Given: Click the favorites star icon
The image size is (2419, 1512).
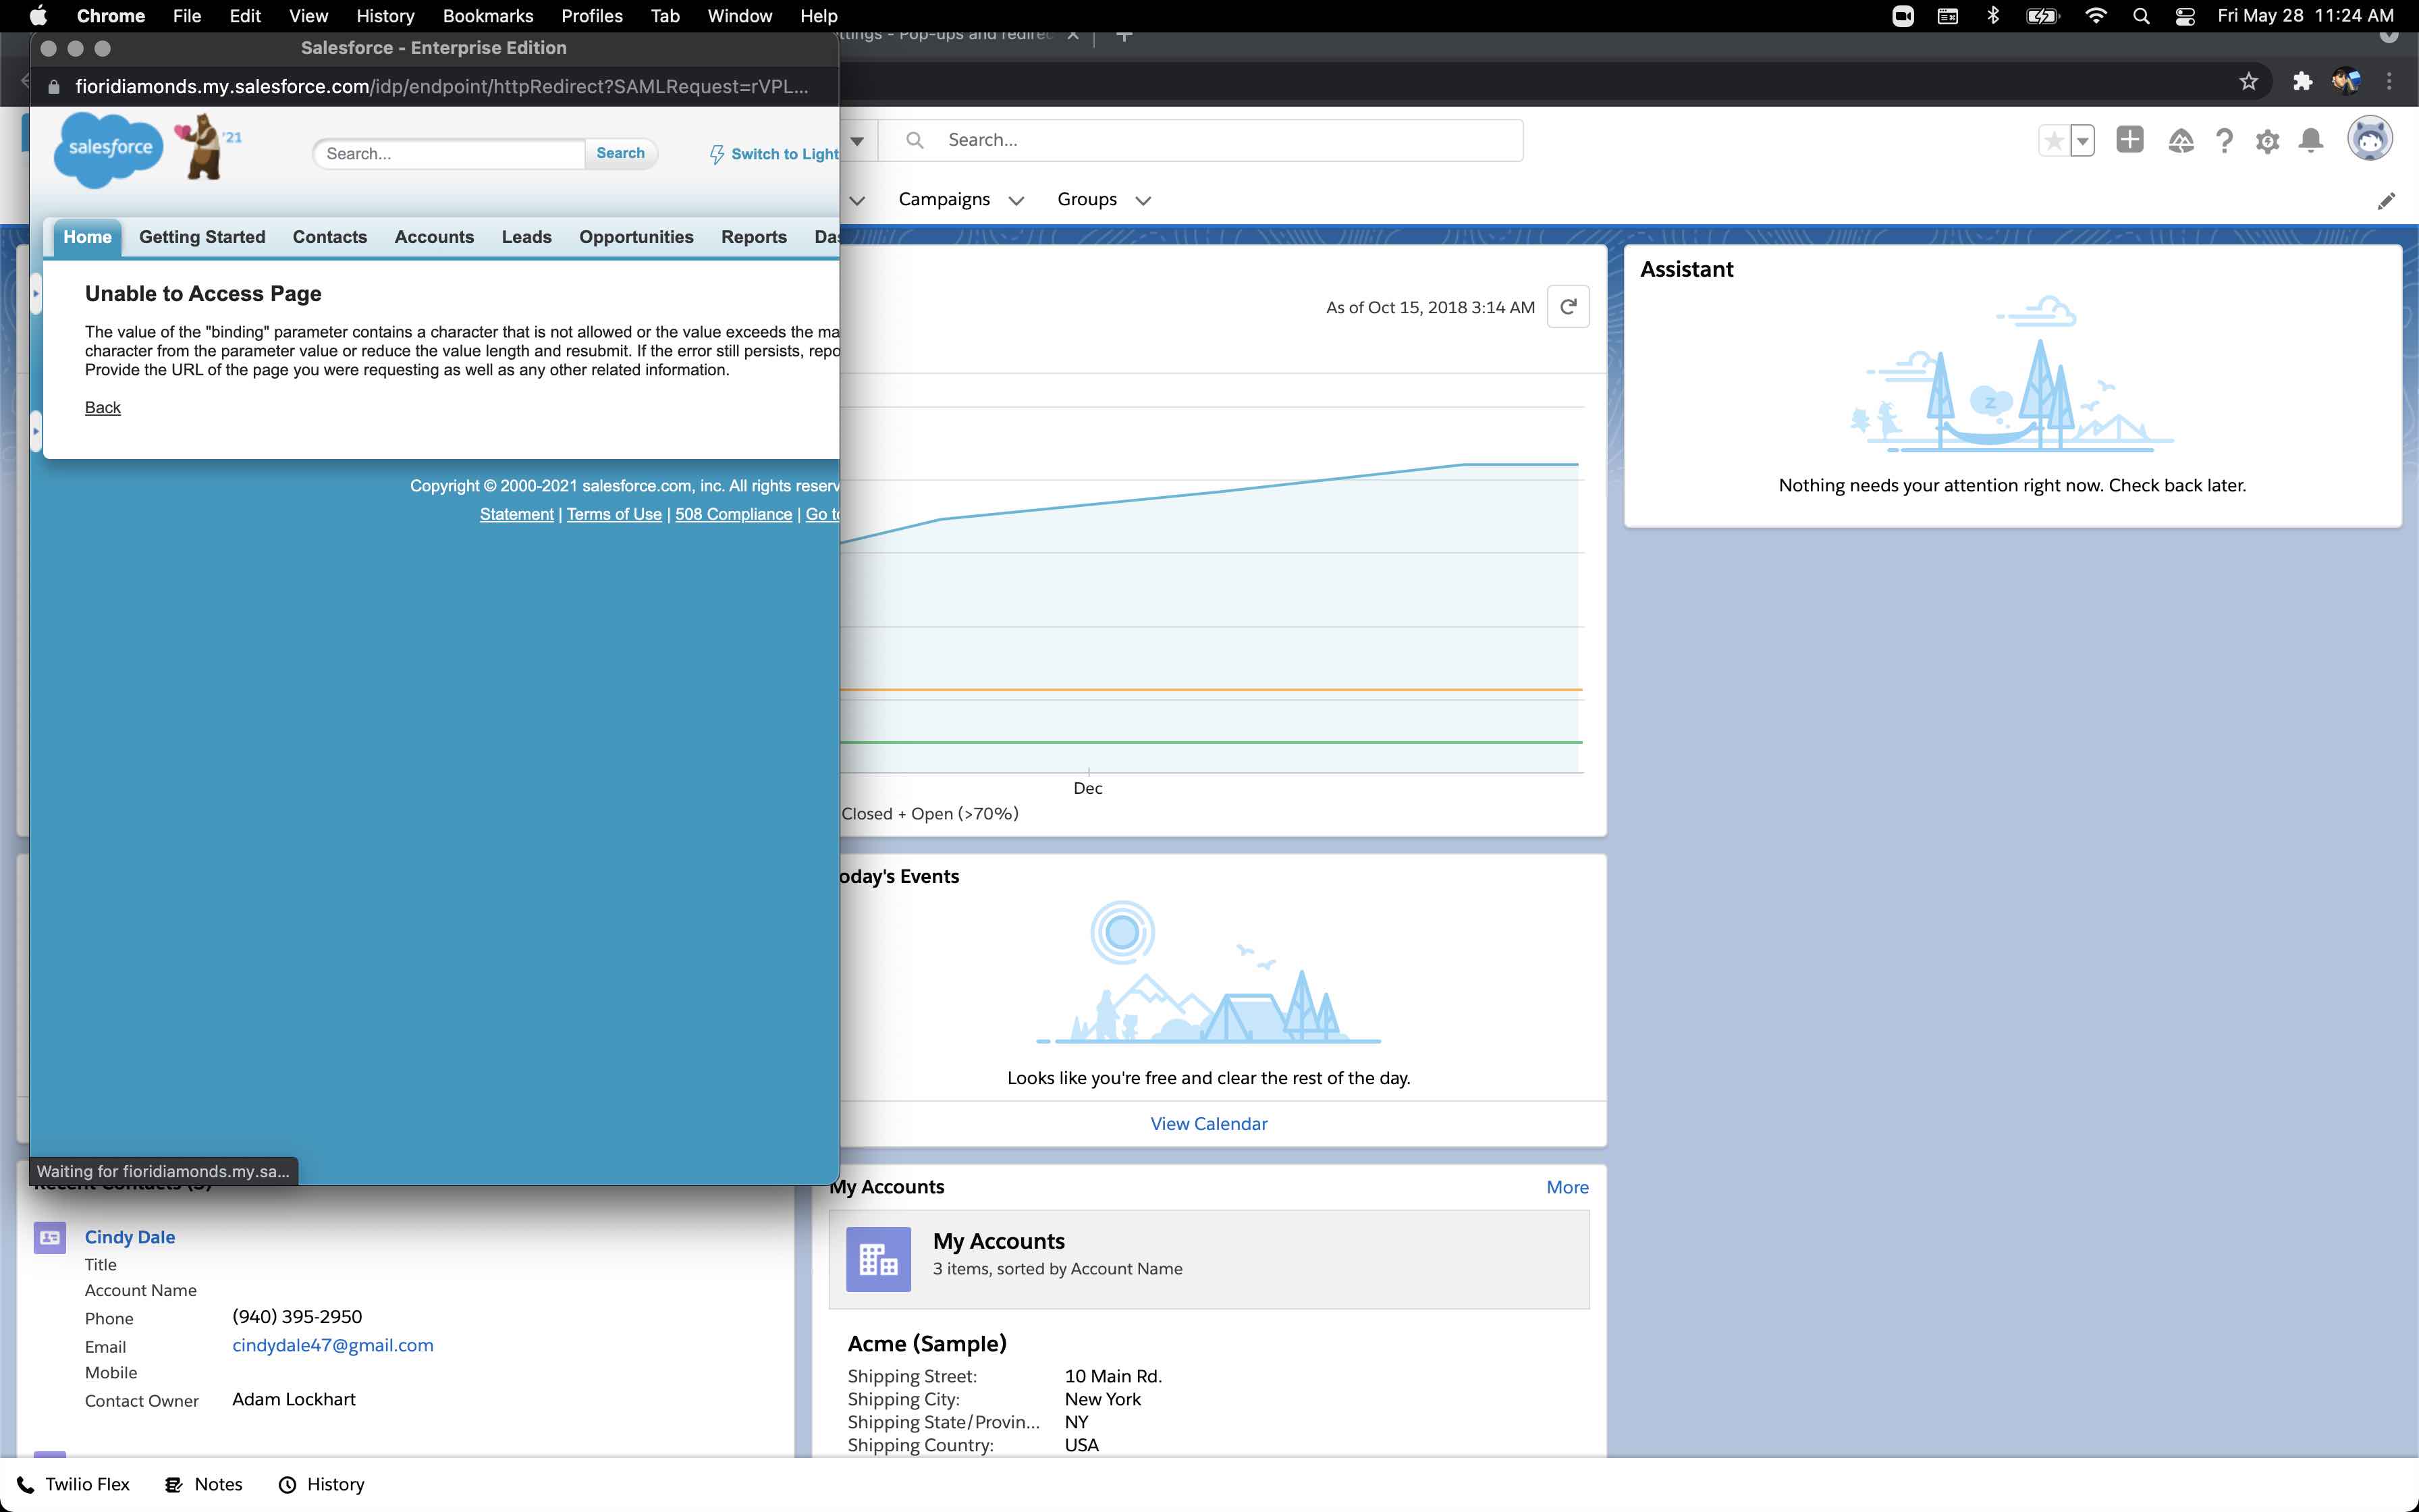Looking at the screenshot, I should coord(2053,141).
